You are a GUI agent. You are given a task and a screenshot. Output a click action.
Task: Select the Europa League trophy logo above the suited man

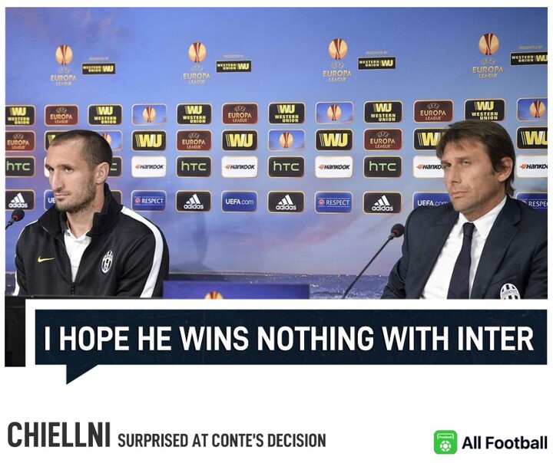coord(488,57)
